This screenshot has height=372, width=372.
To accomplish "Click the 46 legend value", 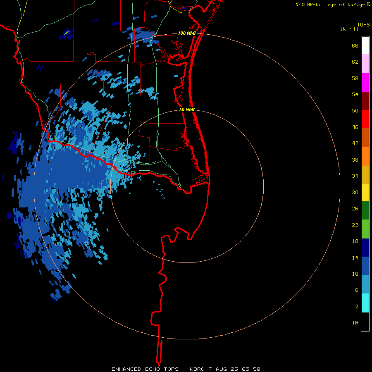I will coord(355,127).
